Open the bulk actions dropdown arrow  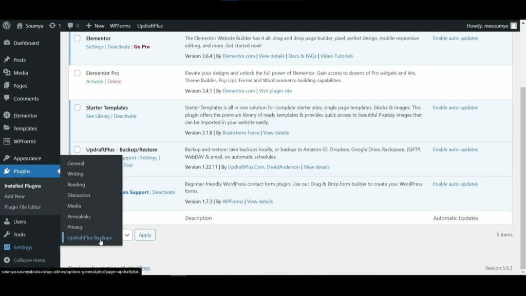(x=127, y=235)
